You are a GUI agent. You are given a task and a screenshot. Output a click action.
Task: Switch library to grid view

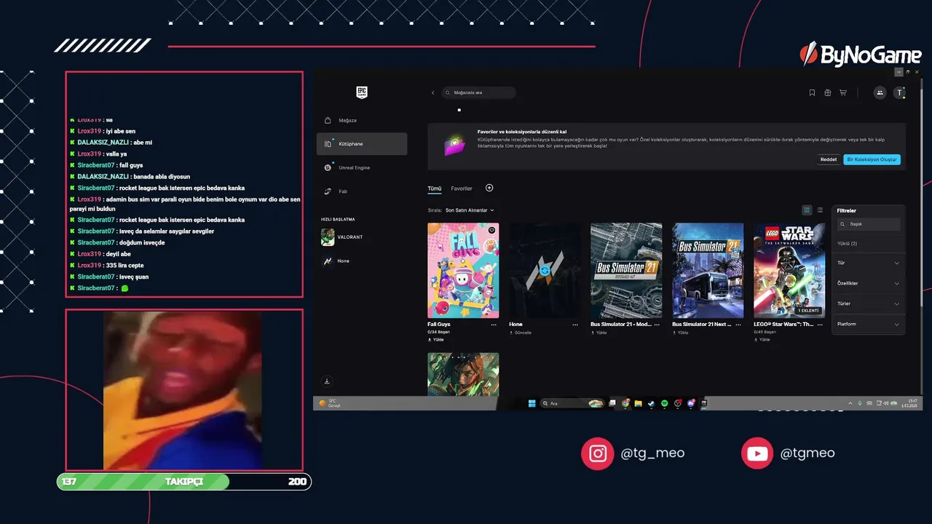(x=807, y=210)
